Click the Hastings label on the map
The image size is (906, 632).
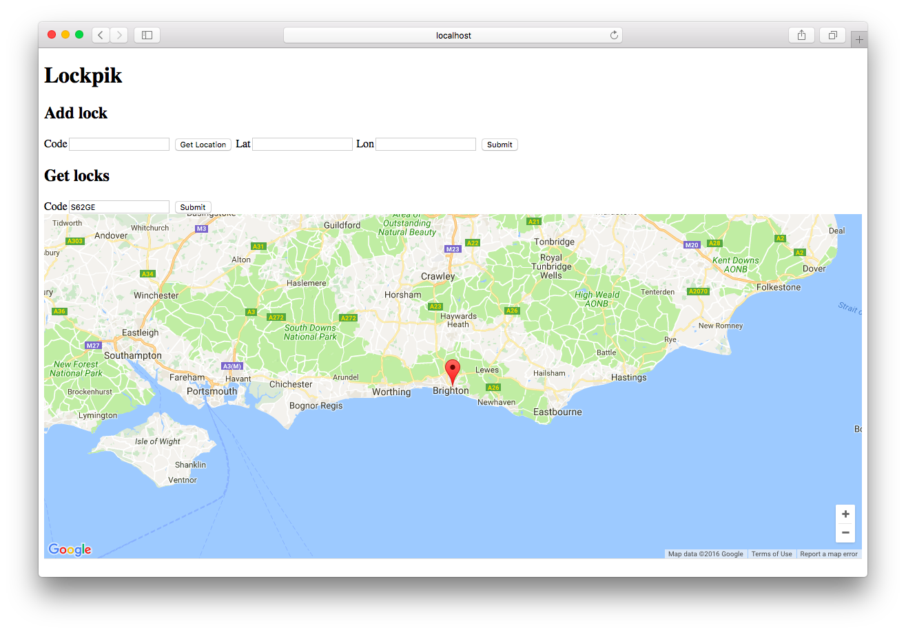(629, 377)
